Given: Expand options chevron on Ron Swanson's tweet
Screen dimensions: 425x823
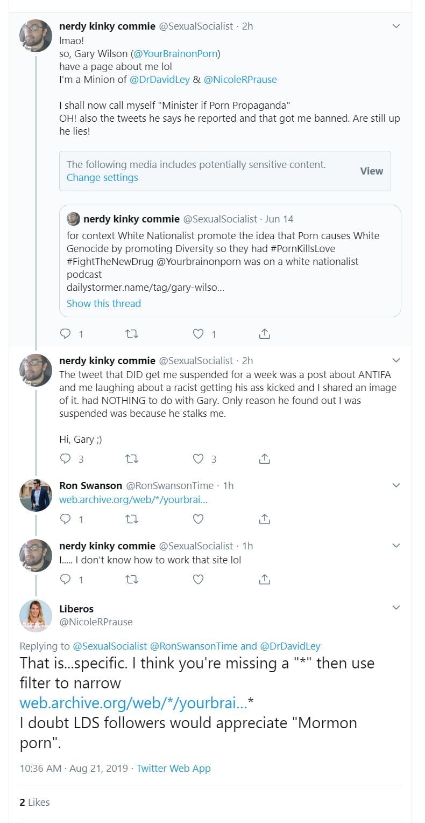Looking at the screenshot, I should click(x=396, y=485).
